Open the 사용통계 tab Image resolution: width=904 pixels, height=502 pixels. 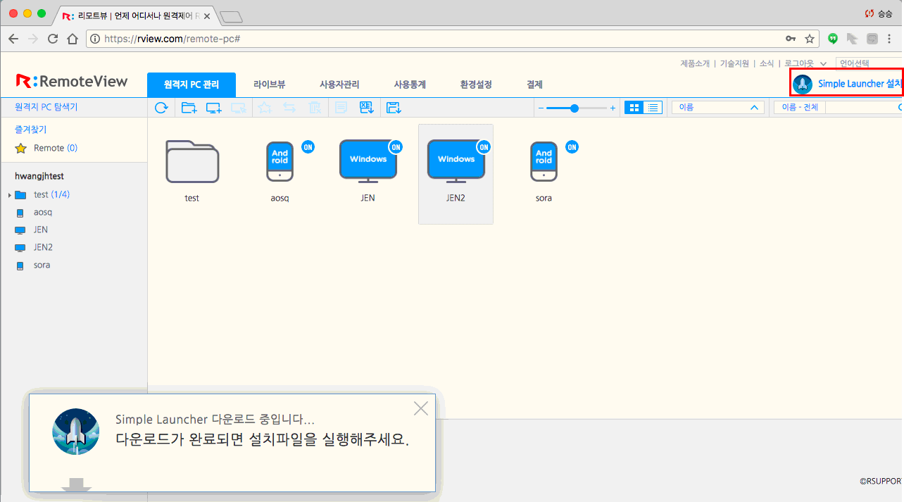(410, 84)
